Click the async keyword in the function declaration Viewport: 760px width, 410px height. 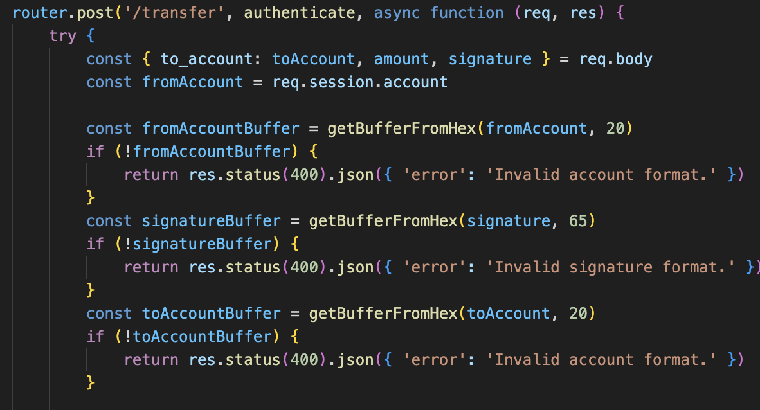(x=397, y=13)
